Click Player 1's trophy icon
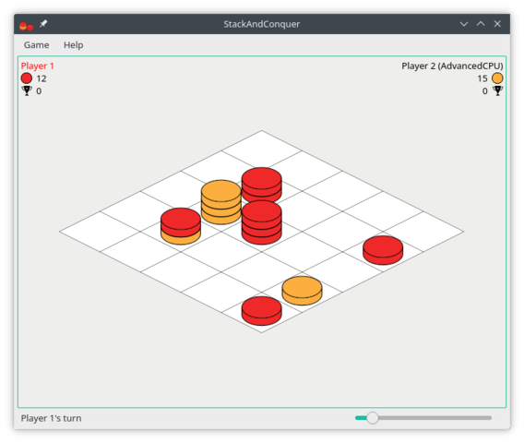Image resolution: width=524 pixels, height=443 pixels. tap(27, 90)
